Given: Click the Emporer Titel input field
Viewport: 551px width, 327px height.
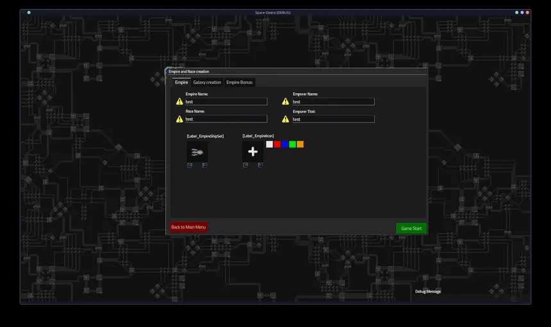Looking at the screenshot, I should (x=333, y=119).
